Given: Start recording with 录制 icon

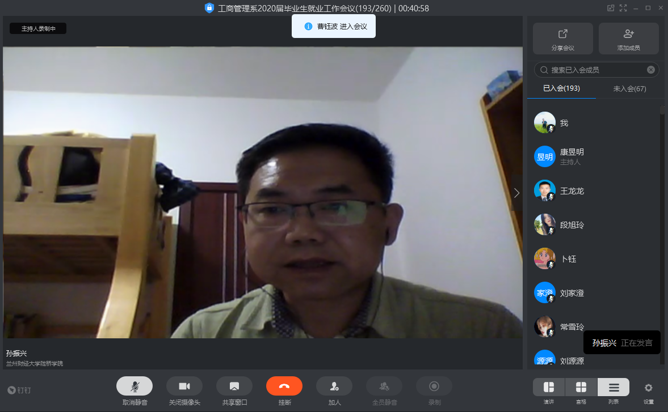Looking at the screenshot, I should tap(434, 386).
